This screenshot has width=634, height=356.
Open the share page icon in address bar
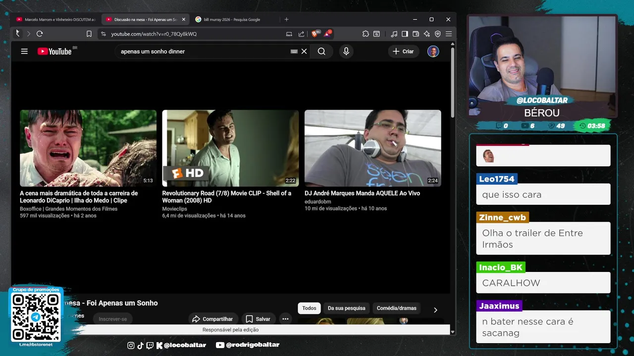[x=301, y=34]
